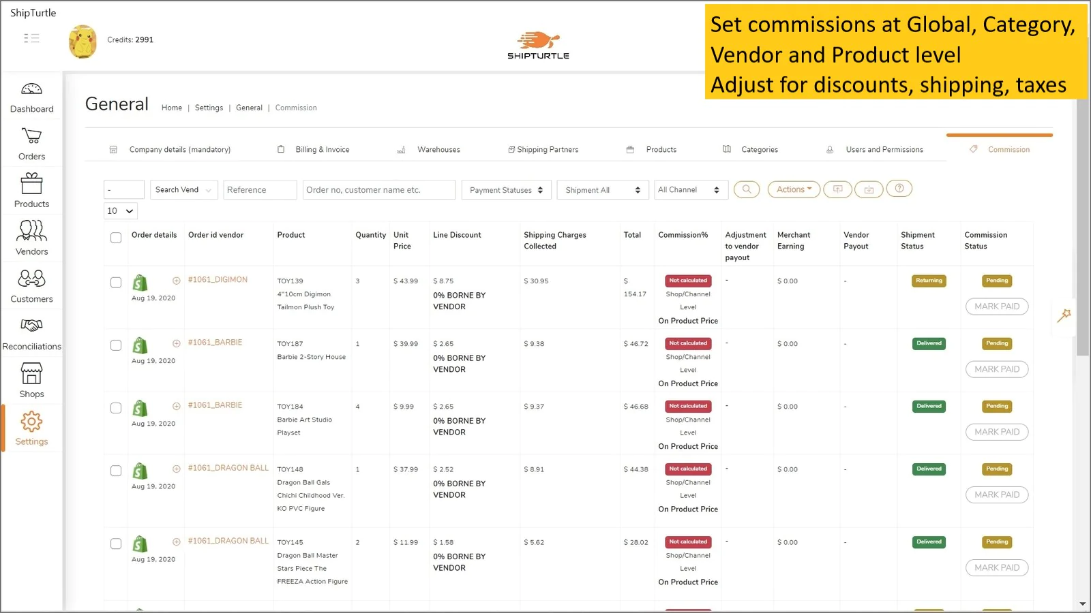
Task: Open #1061_DRAGON BALL link for TOY148
Action: tap(228, 468)
